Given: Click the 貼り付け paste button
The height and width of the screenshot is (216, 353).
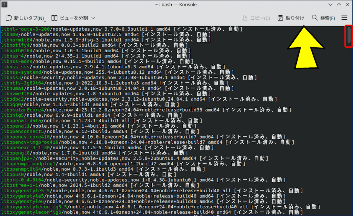Looking at the screenshot, I should point(291,18).
